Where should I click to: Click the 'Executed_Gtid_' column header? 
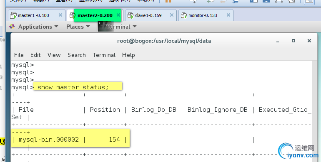point(285,110)
